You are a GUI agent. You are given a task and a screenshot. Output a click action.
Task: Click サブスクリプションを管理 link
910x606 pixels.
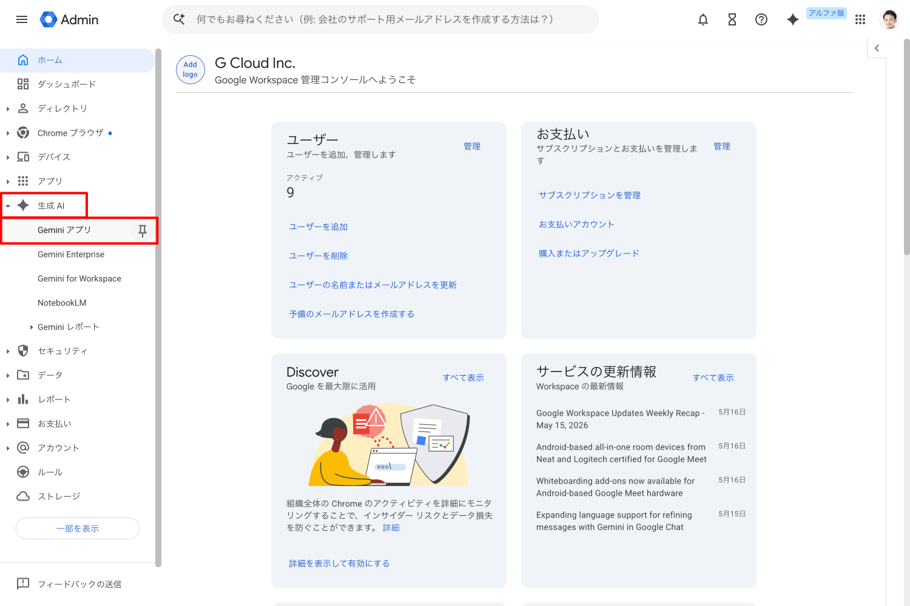(x=590, y=195)
